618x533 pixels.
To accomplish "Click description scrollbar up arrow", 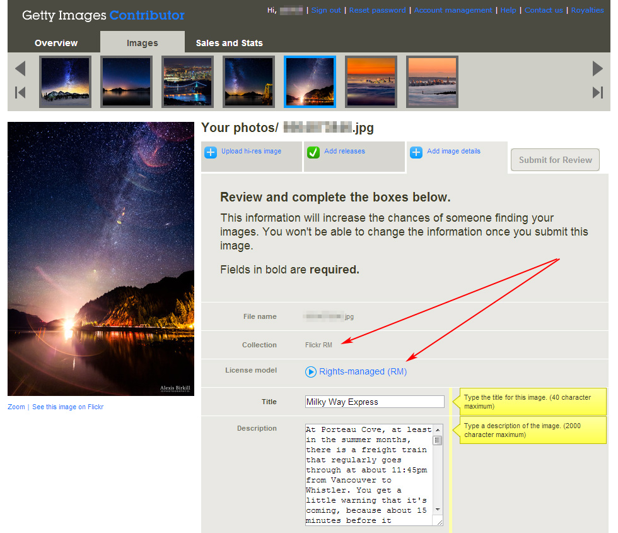I will click(x=438, y=429).
